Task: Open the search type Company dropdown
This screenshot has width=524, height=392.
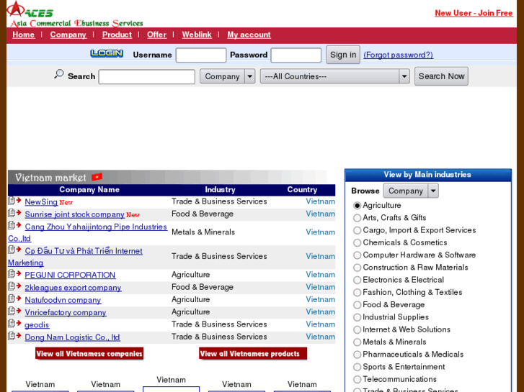Action: click(x=228, y=76)
